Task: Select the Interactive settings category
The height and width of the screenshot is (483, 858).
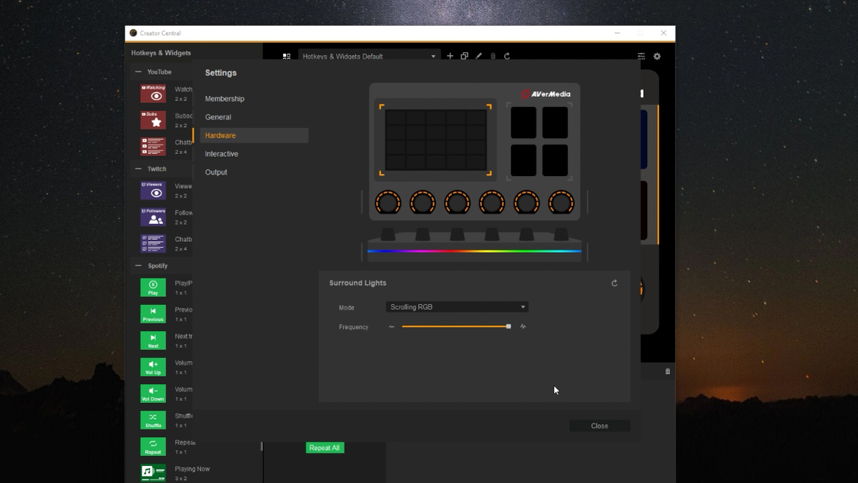Action: click(222, 154)
